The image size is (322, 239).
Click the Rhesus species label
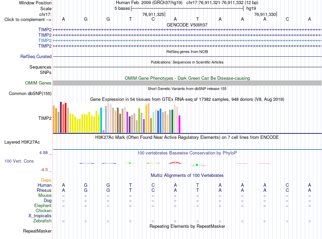44,190
